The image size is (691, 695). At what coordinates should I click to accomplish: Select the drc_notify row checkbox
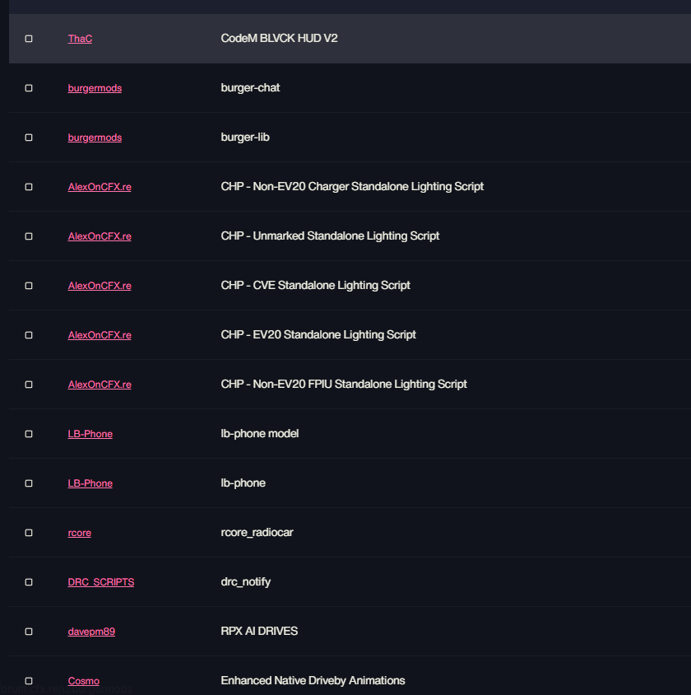tap(29, 582)
